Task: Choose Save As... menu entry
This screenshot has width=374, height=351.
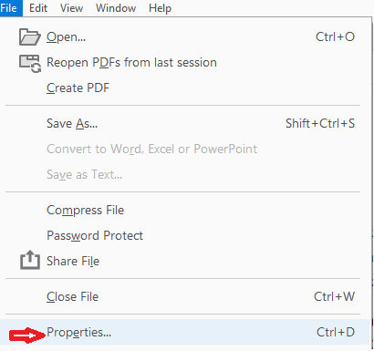Action: [187, 123]
